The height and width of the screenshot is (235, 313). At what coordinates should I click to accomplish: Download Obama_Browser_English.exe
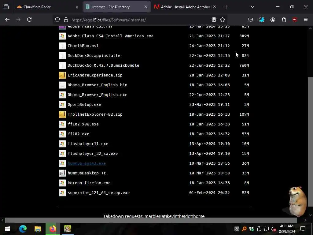(98, 95)
